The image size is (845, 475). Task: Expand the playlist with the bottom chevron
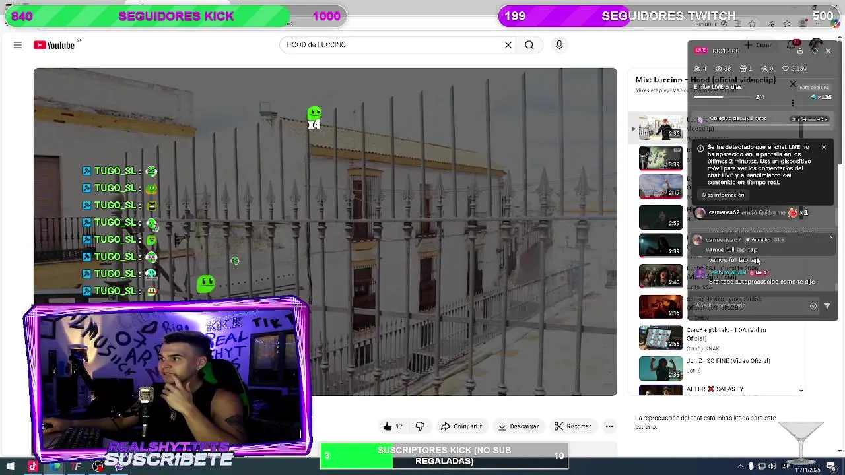801,391
